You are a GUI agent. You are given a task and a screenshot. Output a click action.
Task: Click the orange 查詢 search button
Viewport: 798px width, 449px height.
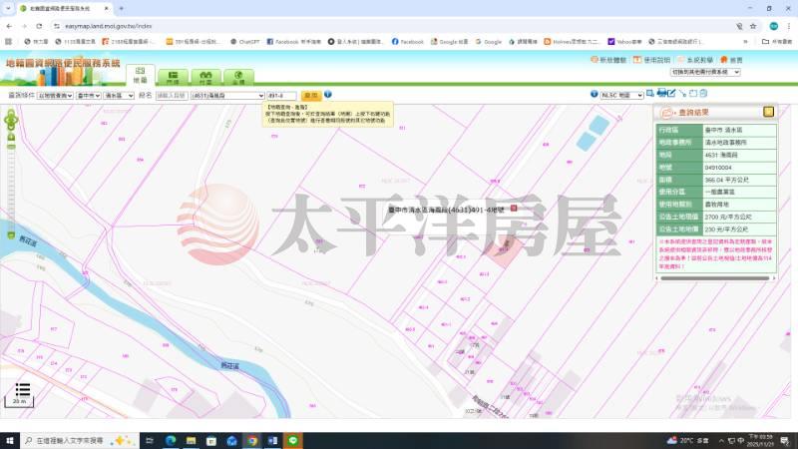[310, 95]
